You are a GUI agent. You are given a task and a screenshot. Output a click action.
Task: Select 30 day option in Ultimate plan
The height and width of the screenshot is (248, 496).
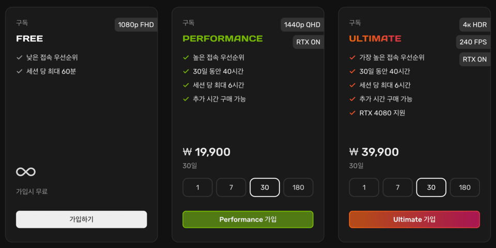tap(431, 188)
